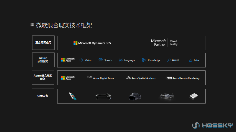Select the silver edge box device image
The width and height of the screenshot is (236, 132).
pos(194,96)
